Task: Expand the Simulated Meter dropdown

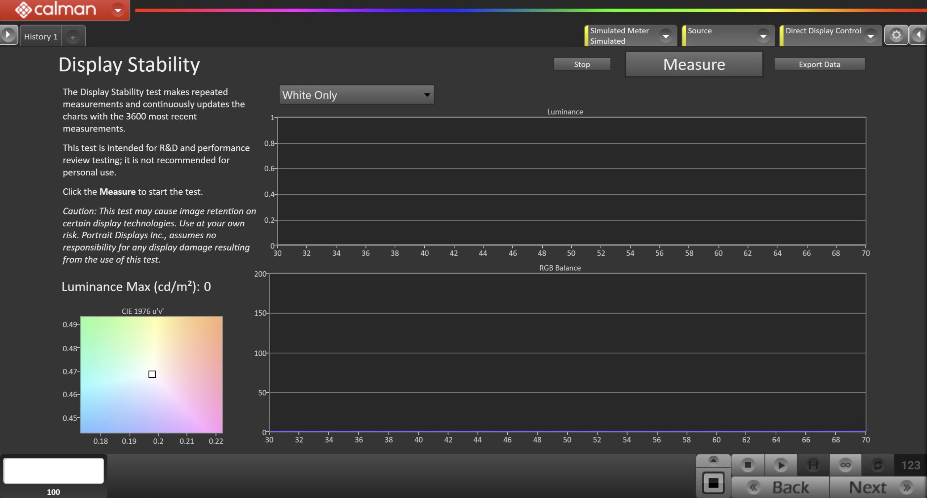Action: click(666, 36)
